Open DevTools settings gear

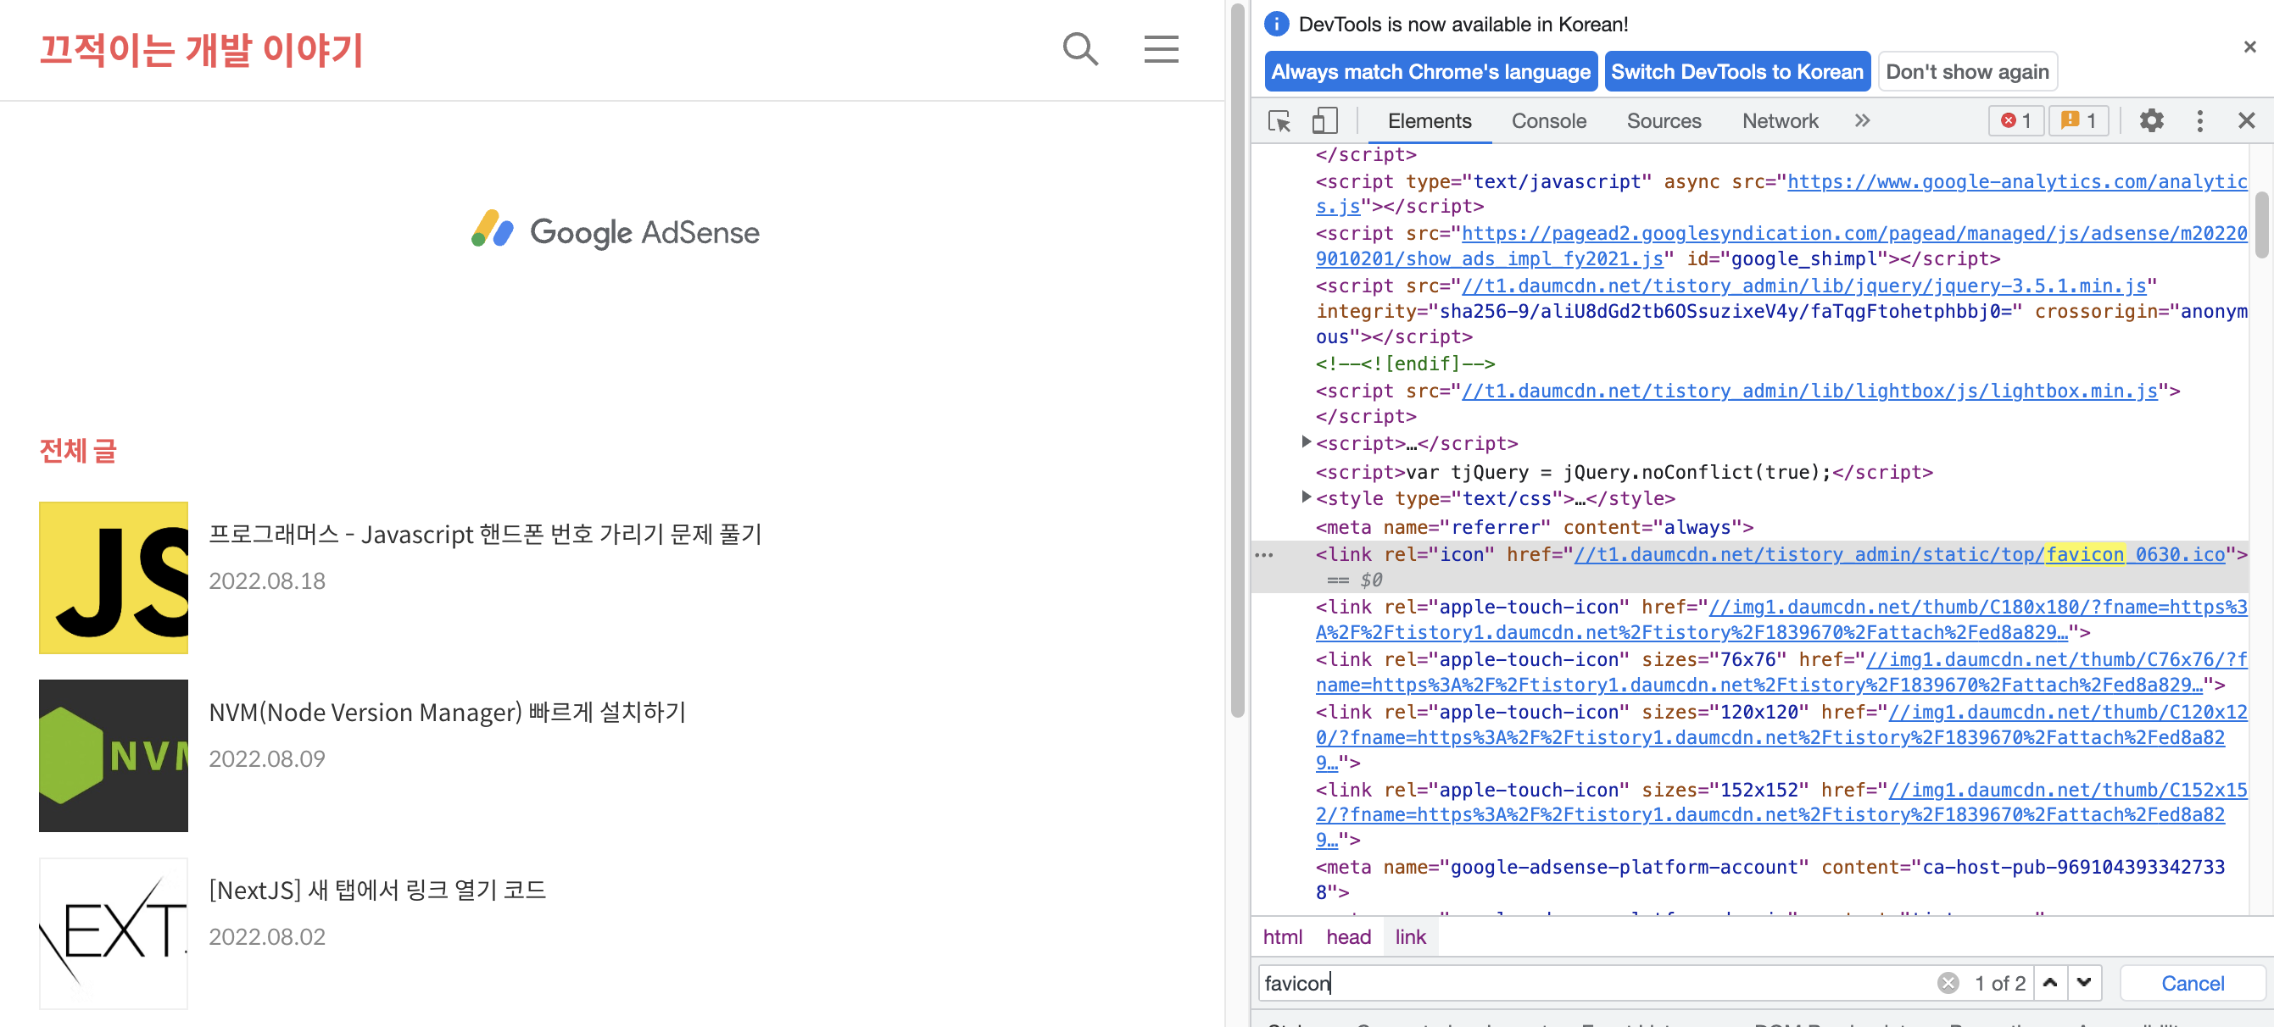(x=2150, y=121)
